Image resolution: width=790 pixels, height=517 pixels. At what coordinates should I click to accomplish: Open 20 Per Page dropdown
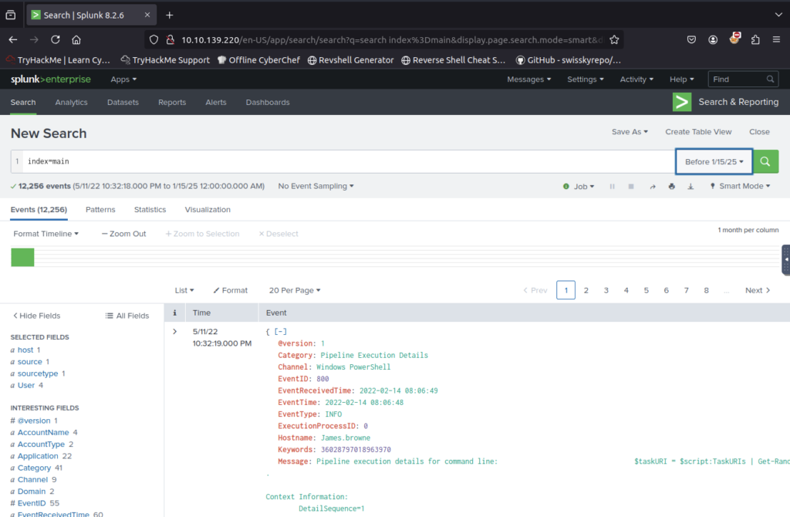[x=295, y=290]
